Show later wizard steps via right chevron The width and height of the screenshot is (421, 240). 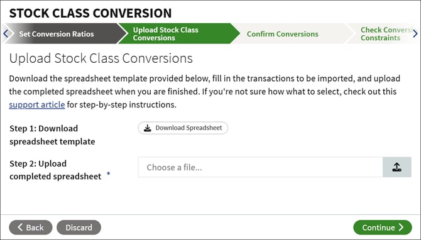pos(415,33)
